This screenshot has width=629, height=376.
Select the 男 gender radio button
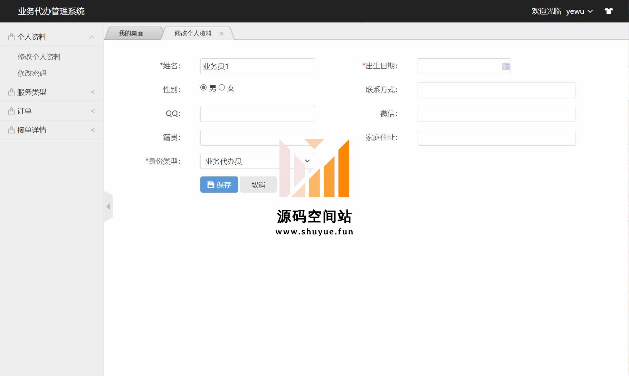coord(203,88)
